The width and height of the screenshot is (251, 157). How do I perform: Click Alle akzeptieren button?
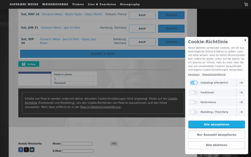tap(216, 124)
